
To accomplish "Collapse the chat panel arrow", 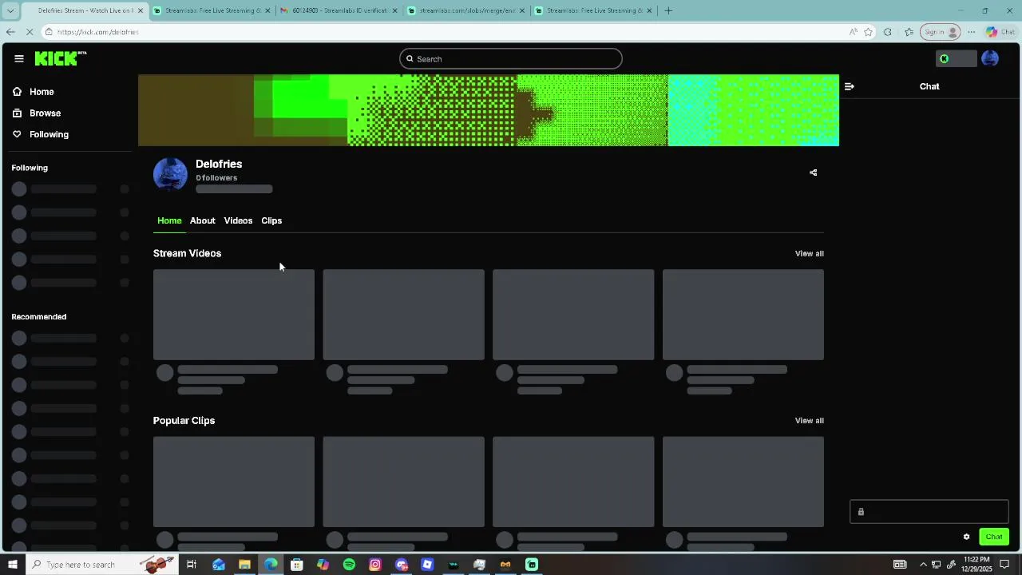I will coord(850,86).
